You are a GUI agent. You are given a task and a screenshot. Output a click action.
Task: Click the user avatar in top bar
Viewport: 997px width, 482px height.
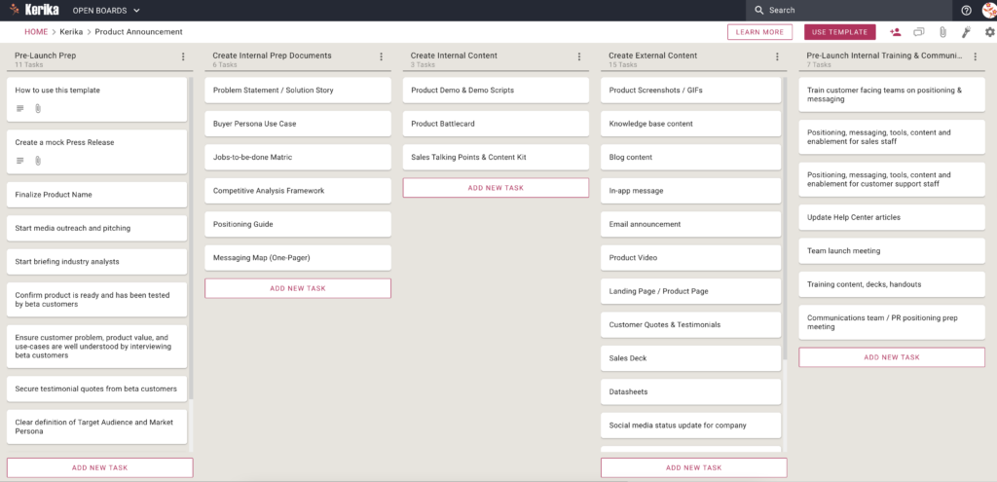tap(989, 10)
